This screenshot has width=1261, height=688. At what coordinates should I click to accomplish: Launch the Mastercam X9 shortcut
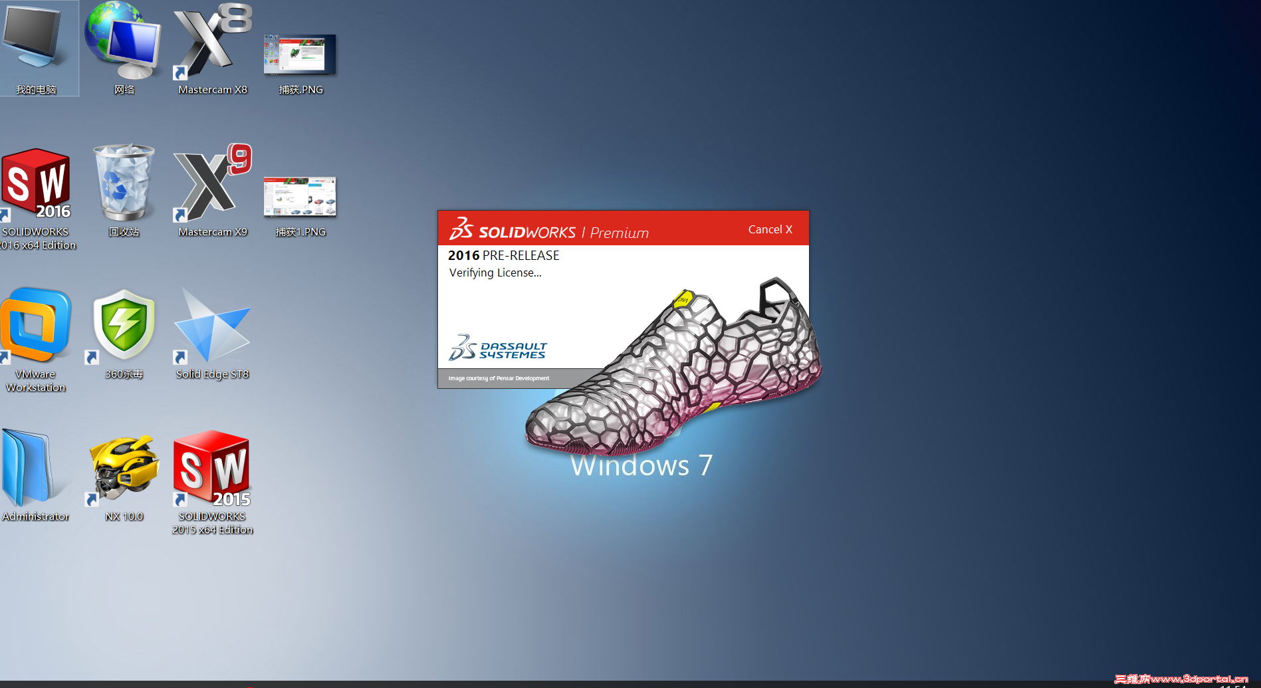(213, 191)
